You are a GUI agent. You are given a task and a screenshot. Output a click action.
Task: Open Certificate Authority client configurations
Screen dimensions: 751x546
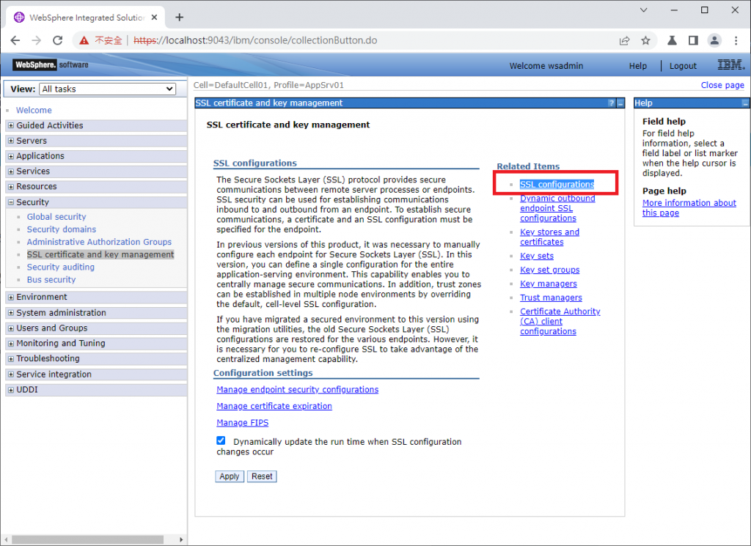560,321
